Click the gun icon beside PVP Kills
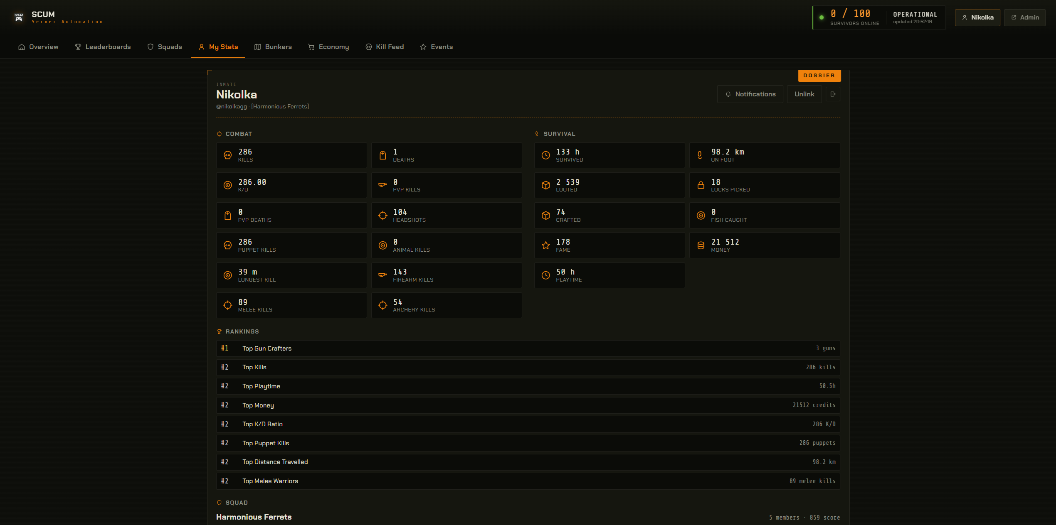Viewport: 1056px width, 525px height. pos(383,185)
